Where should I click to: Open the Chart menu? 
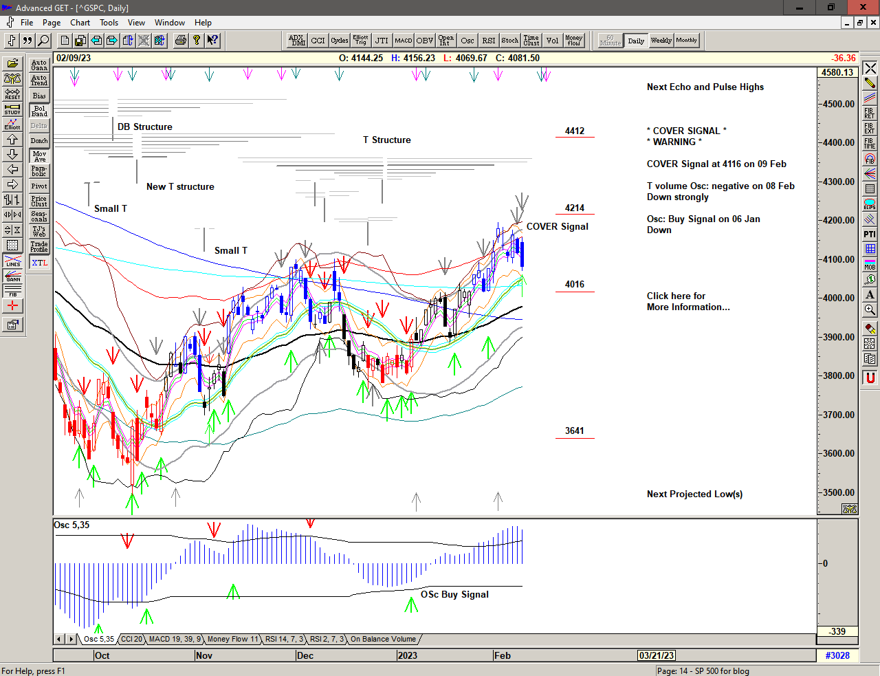[x=80, y=23]
